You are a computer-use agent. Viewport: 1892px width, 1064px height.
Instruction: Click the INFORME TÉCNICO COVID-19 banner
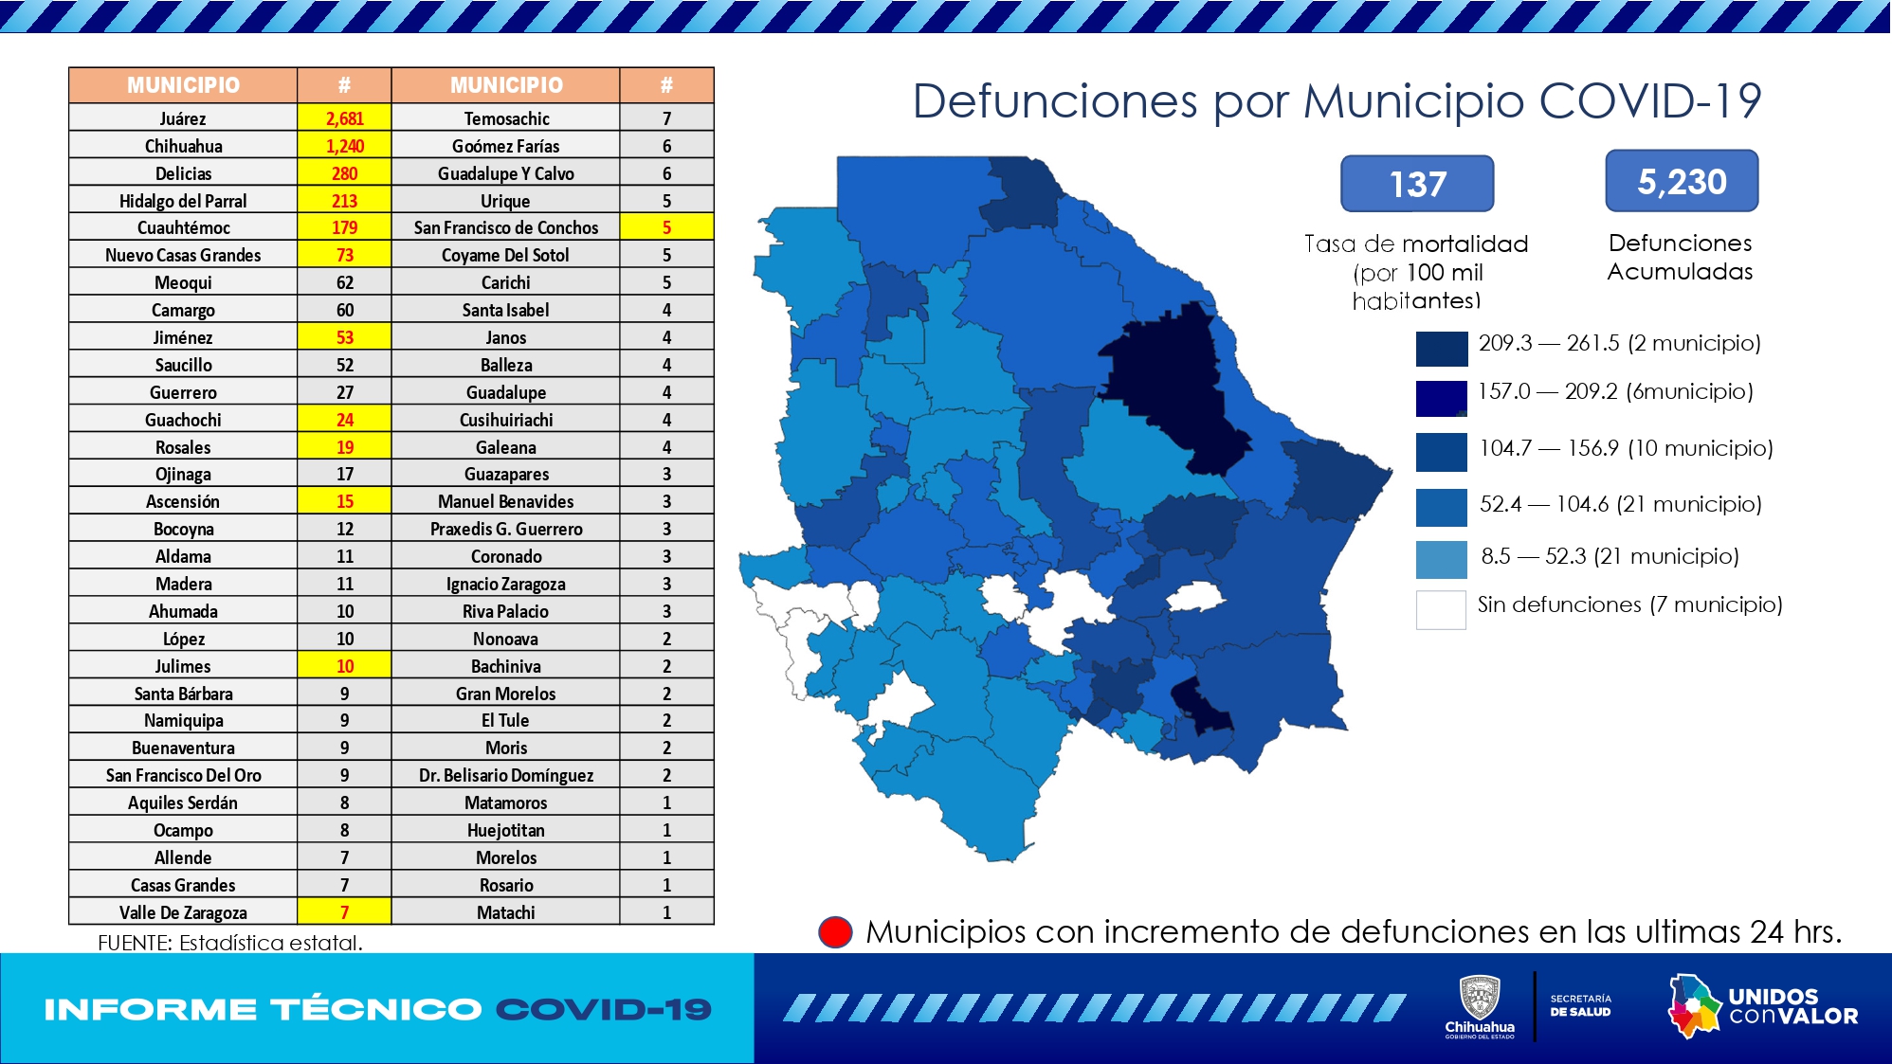(x=377, y=1009)
